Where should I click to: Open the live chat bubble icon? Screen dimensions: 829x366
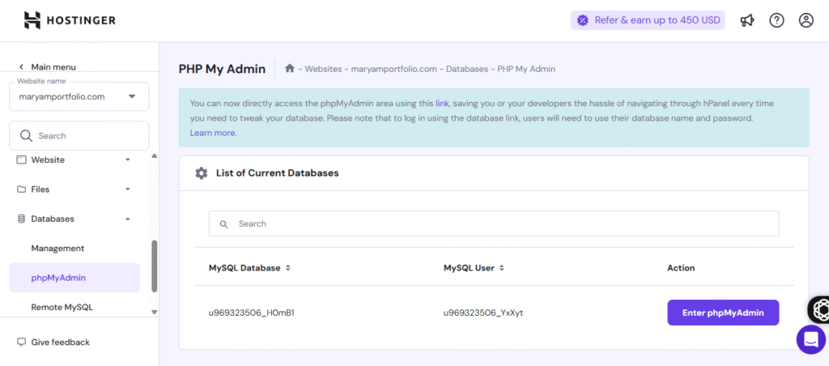tap(811, 339)
